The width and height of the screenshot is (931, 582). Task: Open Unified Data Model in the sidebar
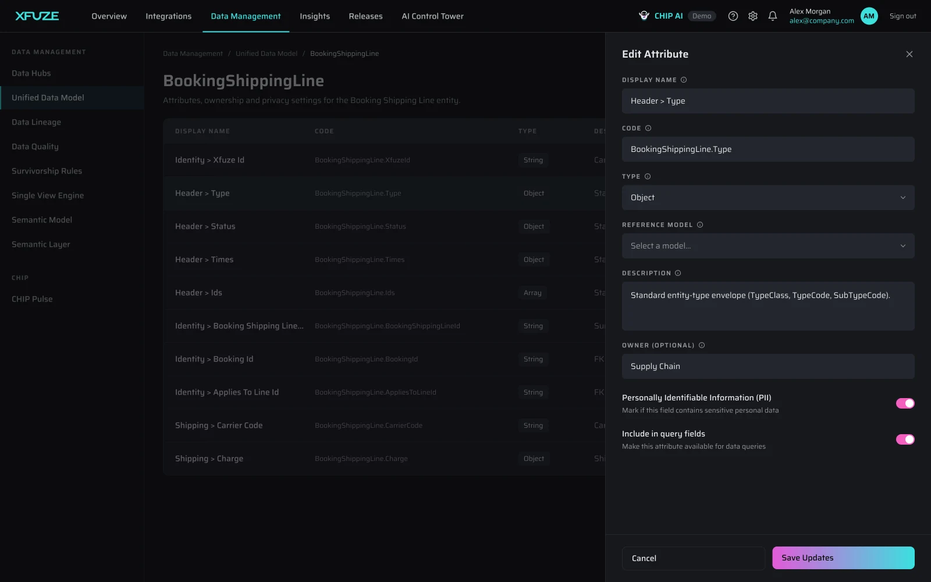tap(72, 98)
